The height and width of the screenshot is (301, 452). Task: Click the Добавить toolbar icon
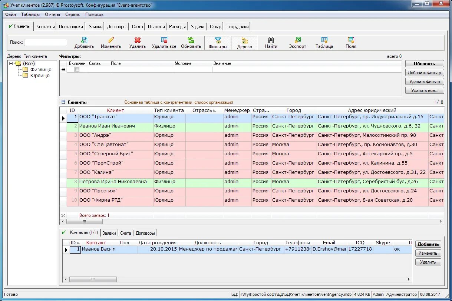pos(84,40)
